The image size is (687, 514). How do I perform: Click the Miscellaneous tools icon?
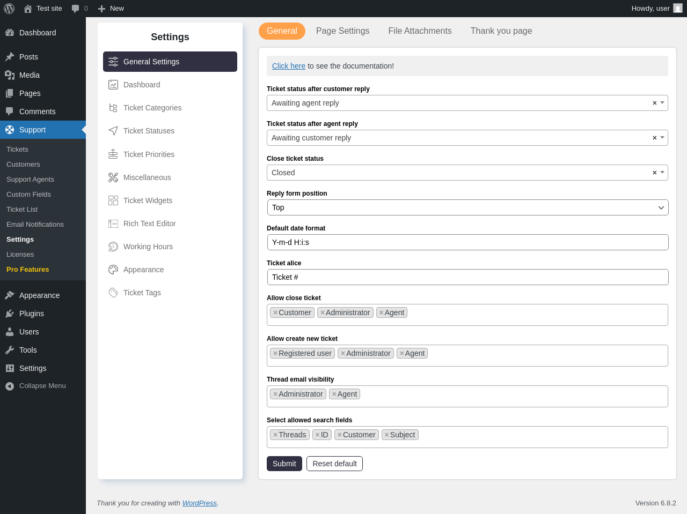113,177
